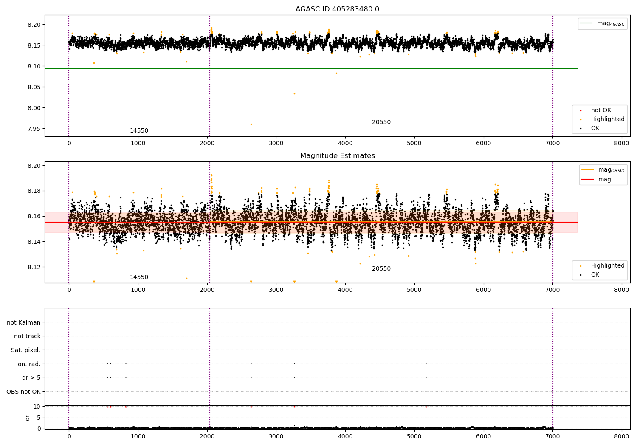Click the 5 tick on the dr axis

[39, 418]
